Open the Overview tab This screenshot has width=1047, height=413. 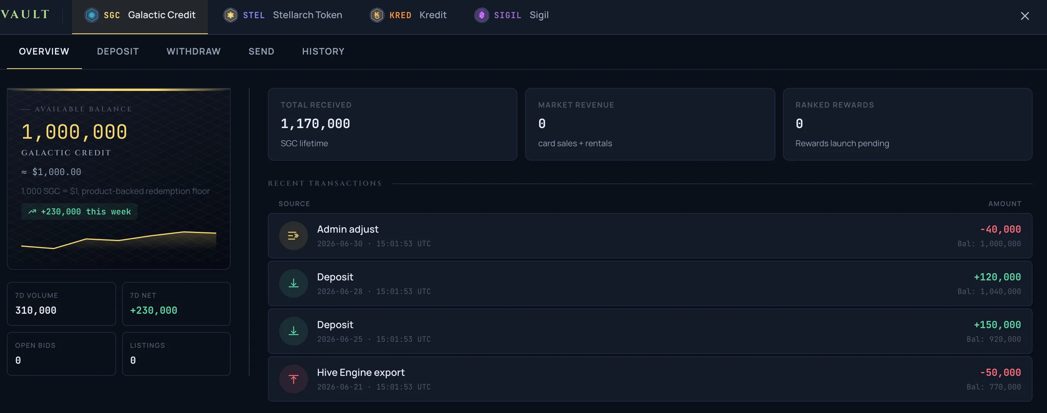pyautogui.click(x=44, y=52)
